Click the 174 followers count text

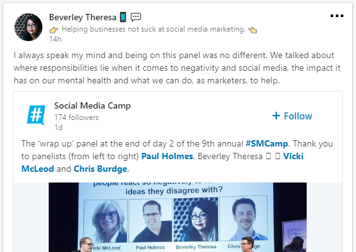(x=77, y=117)
